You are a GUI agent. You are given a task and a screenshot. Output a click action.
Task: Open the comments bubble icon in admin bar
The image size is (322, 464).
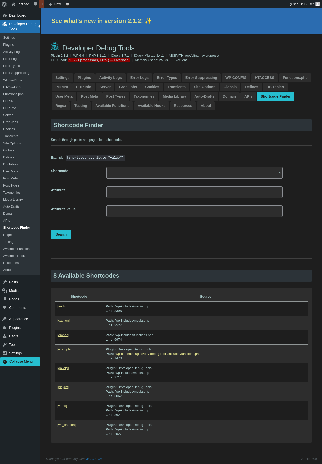[x=35, y=4]
